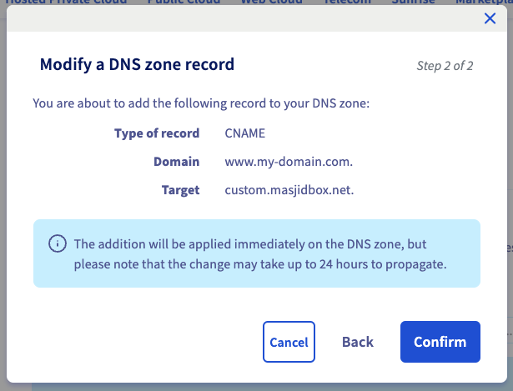
Task: Open the Hosted Private Cloud tab
Action: [x=67, y=3]
